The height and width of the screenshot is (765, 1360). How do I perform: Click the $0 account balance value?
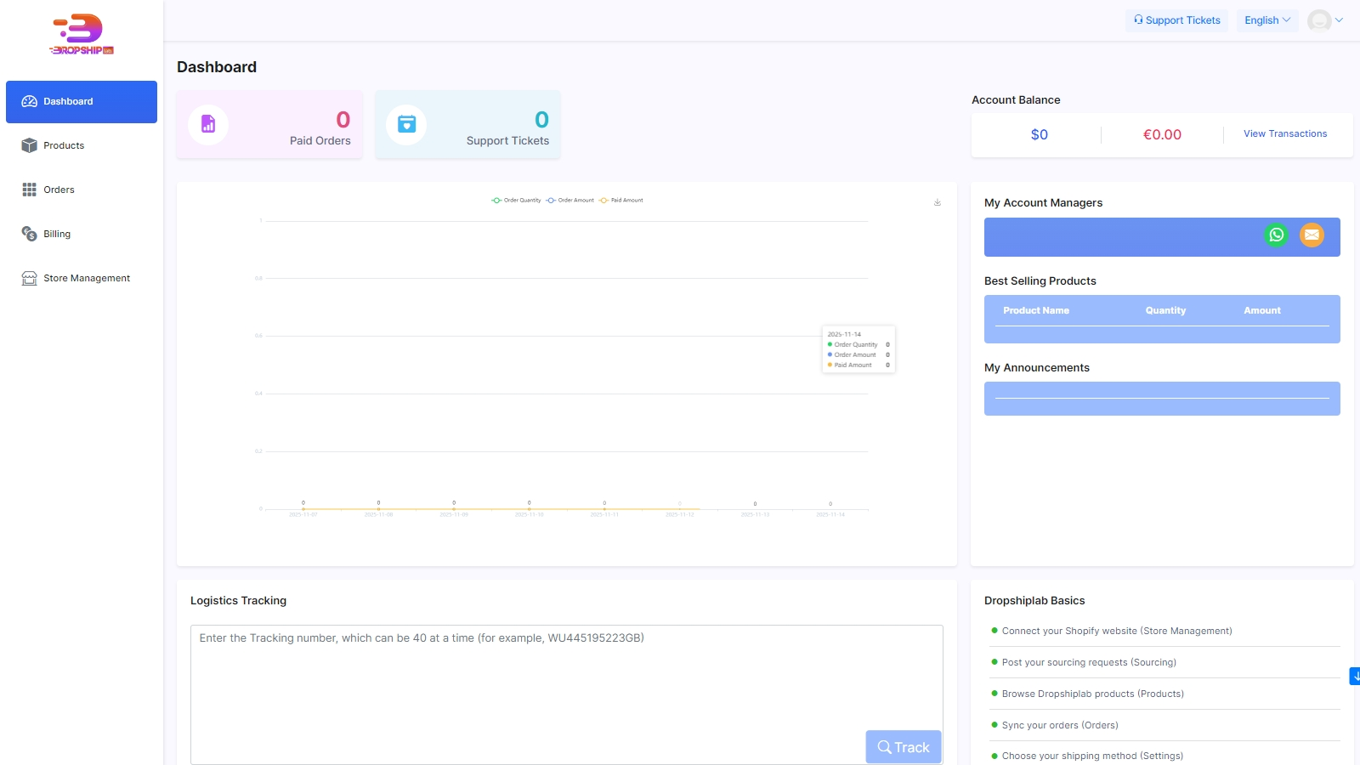pyautogui.click(x=1040, y=134)
